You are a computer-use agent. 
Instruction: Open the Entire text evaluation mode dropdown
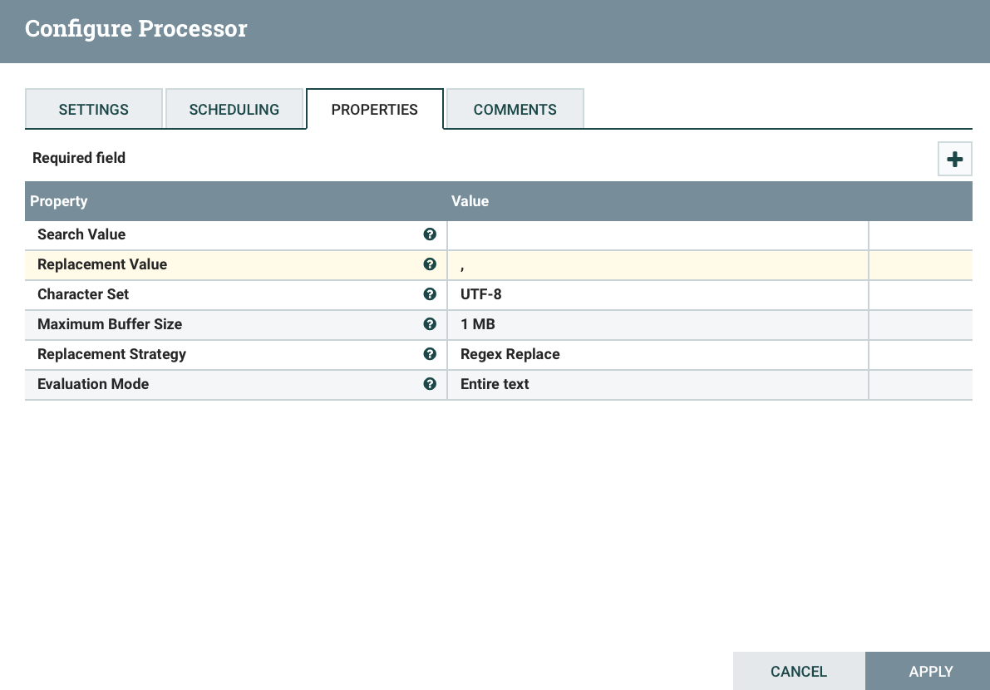(657, 385)
